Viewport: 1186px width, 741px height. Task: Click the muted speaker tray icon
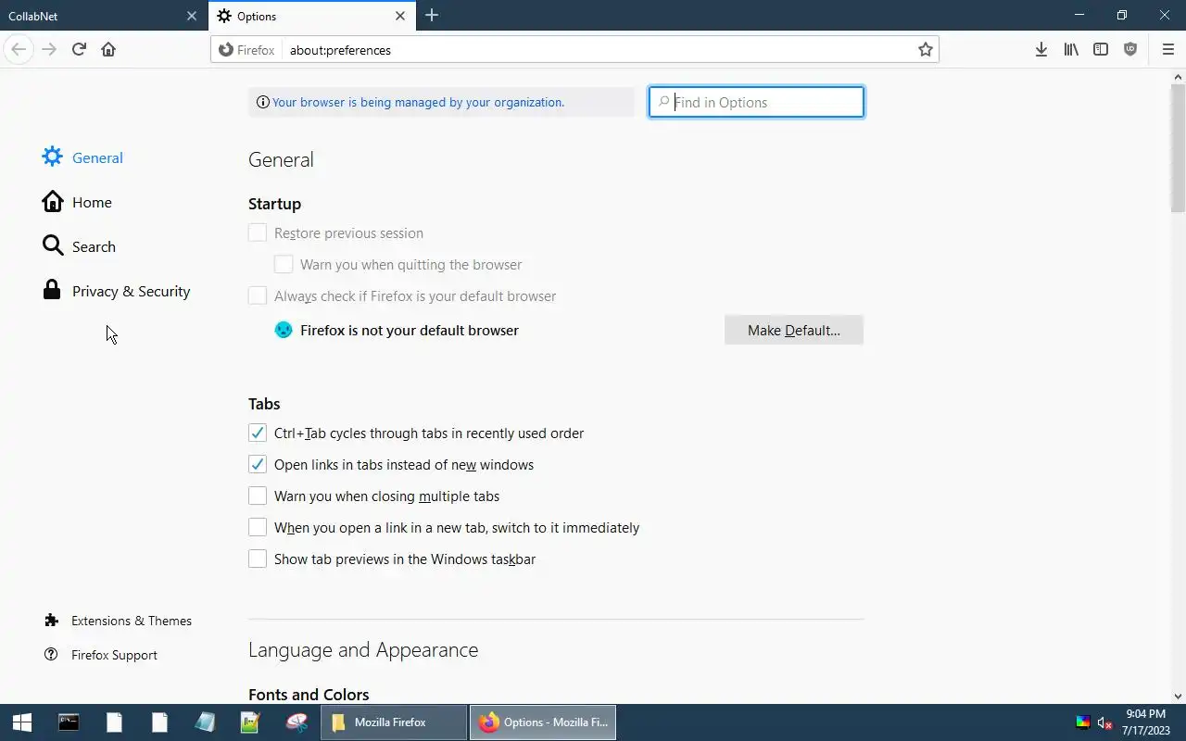pyautogui.click(x=1104, y=722)
